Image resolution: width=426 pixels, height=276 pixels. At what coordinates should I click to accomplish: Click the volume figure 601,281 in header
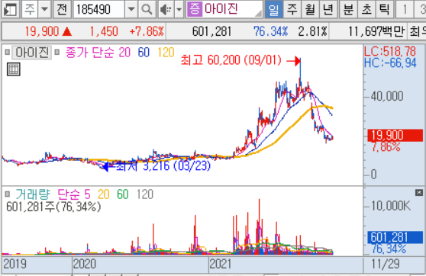pyautogui.click(x=211, y=32)
